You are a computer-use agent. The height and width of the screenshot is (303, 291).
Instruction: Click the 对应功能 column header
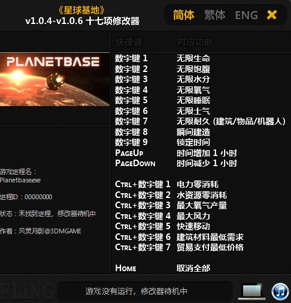click(x=195, y=42)
